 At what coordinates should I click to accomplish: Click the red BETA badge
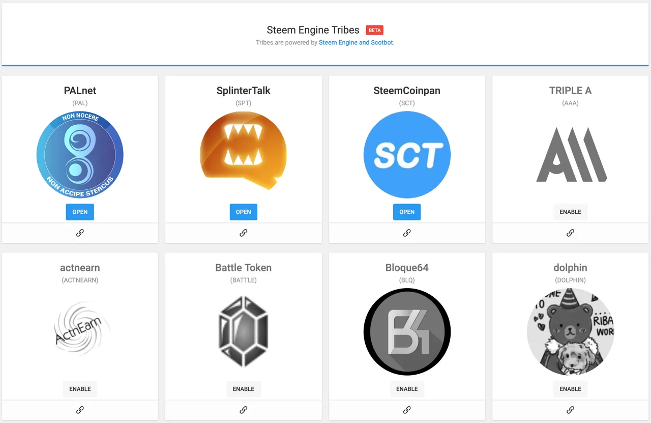point(374,31)
